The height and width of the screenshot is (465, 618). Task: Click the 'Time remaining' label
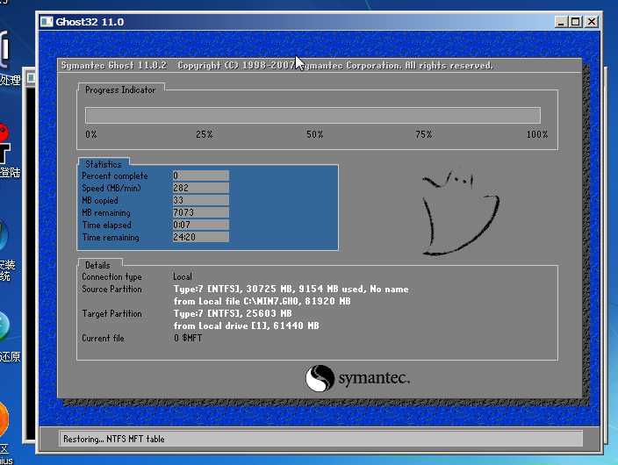[x=111, y=237]
